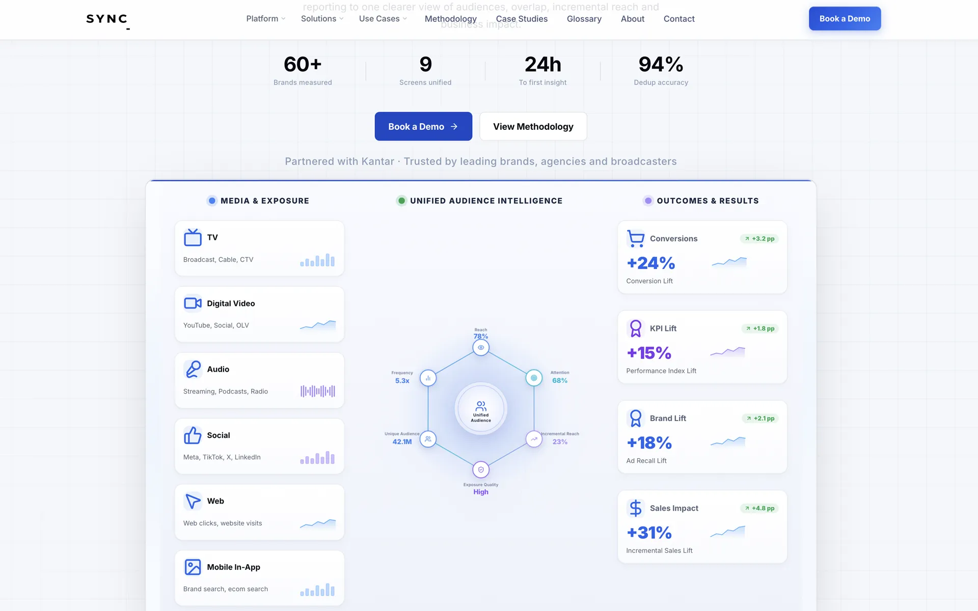Click "Web clicks, website visits" text
Screen dimensions: 978x611
[223, 523]
